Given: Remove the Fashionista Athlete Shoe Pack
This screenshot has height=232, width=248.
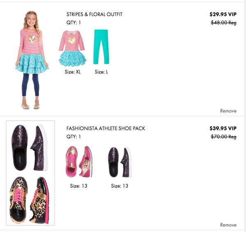Looking at the screenshot, I should tap(228, 225).
